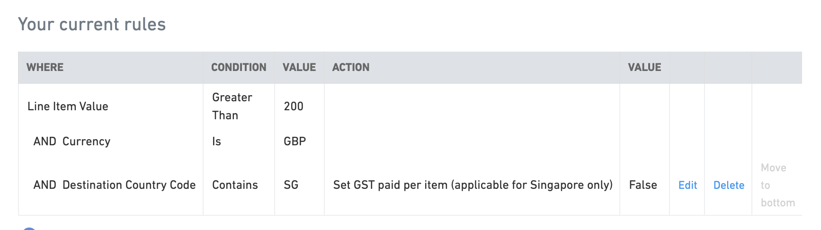This screenshot has width=821, height=230.
Task: Click the Your current rules heading
Action: click(92, 24)
